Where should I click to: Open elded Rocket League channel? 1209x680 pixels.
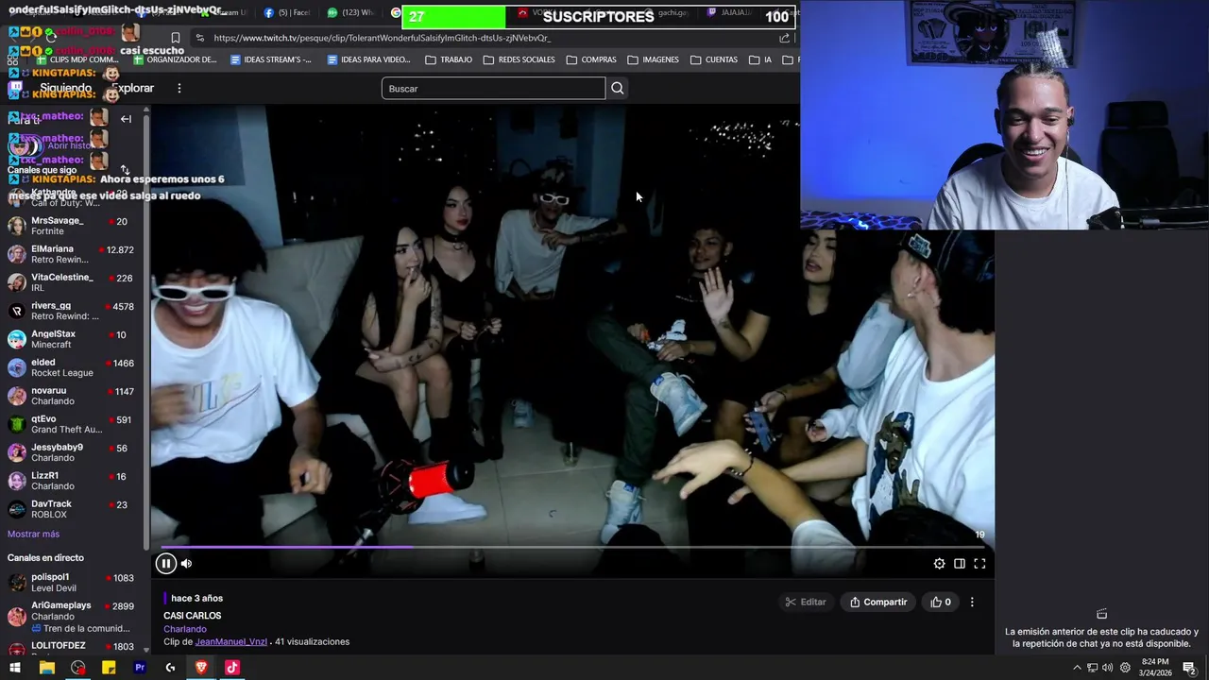click(x=71, y=367)
